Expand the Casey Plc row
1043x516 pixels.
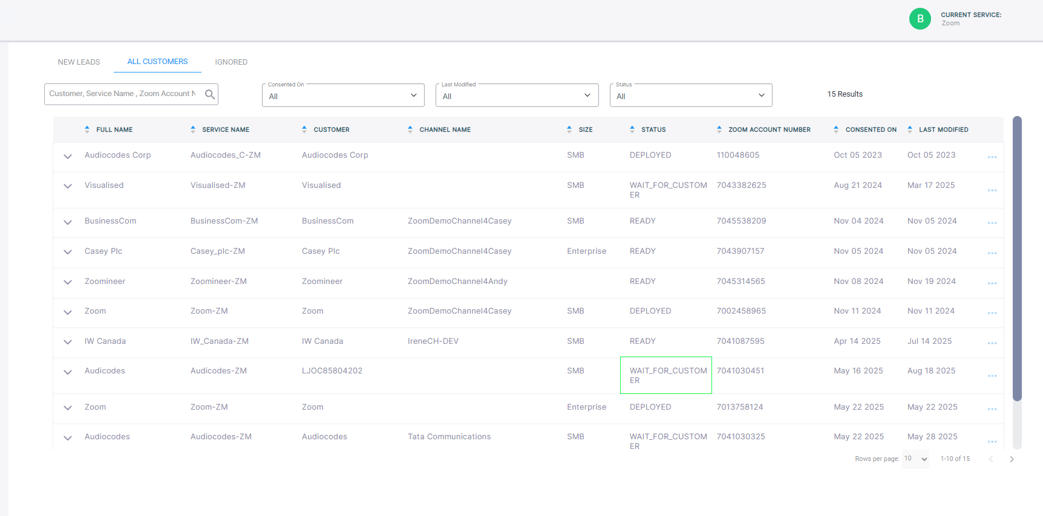(68, 252)
